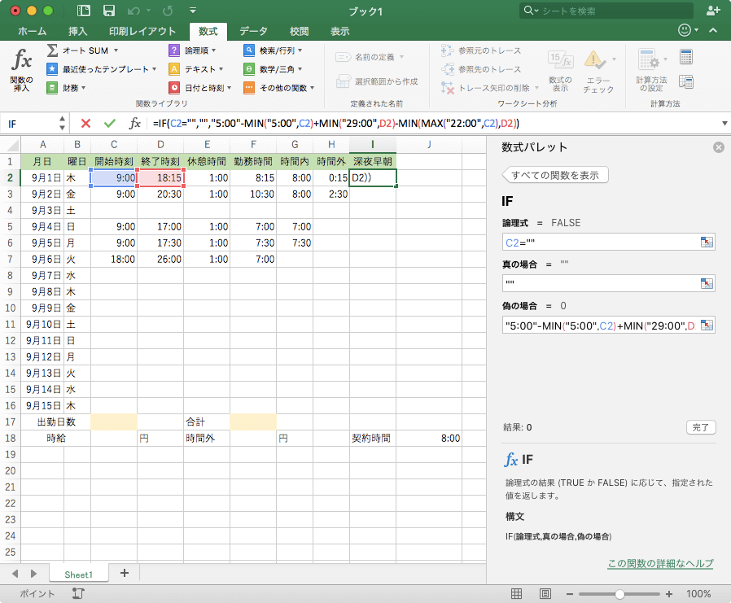
Task: Open the 挿入 tab
Action: (x=78, y=31)
